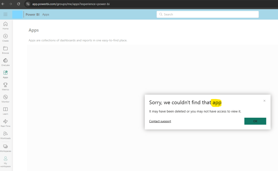Open Workloads in the sidebar
The image size is (278, 171).
click(x=5, y=135)
